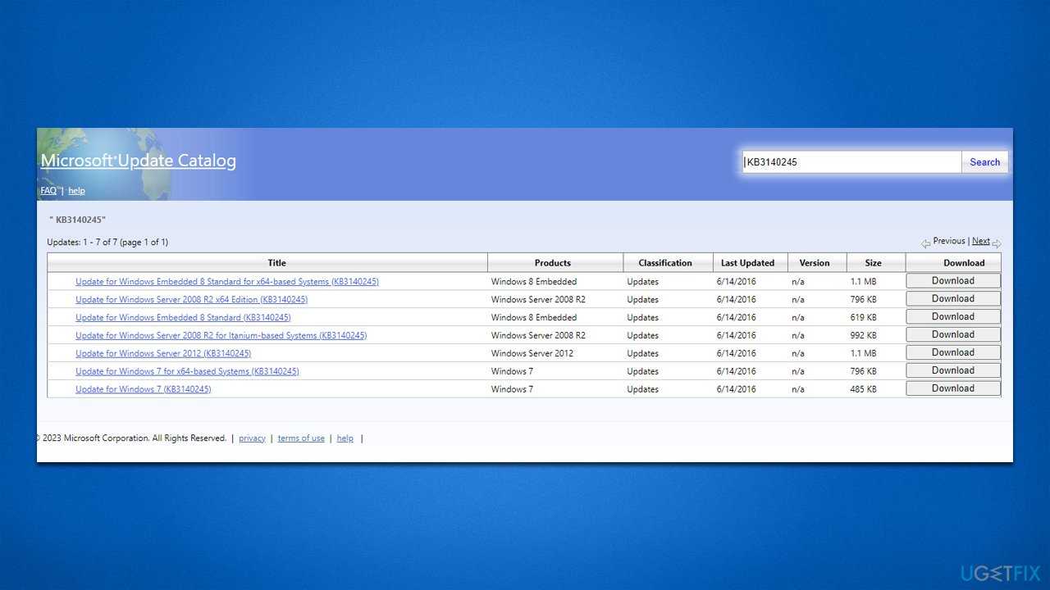1050x590 pixels.
Task: Click the 619 KB size value
Action: (863, 318)
